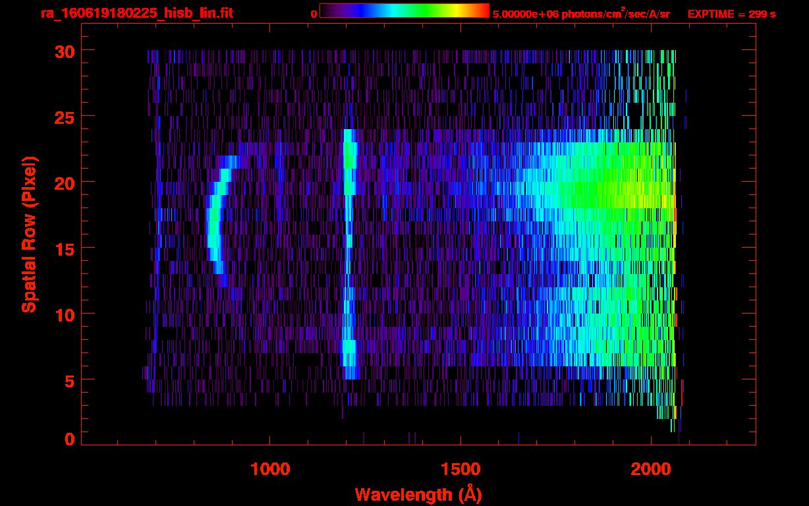
Task: Click the dark purple start of the color bar
Action: point(326,11)
